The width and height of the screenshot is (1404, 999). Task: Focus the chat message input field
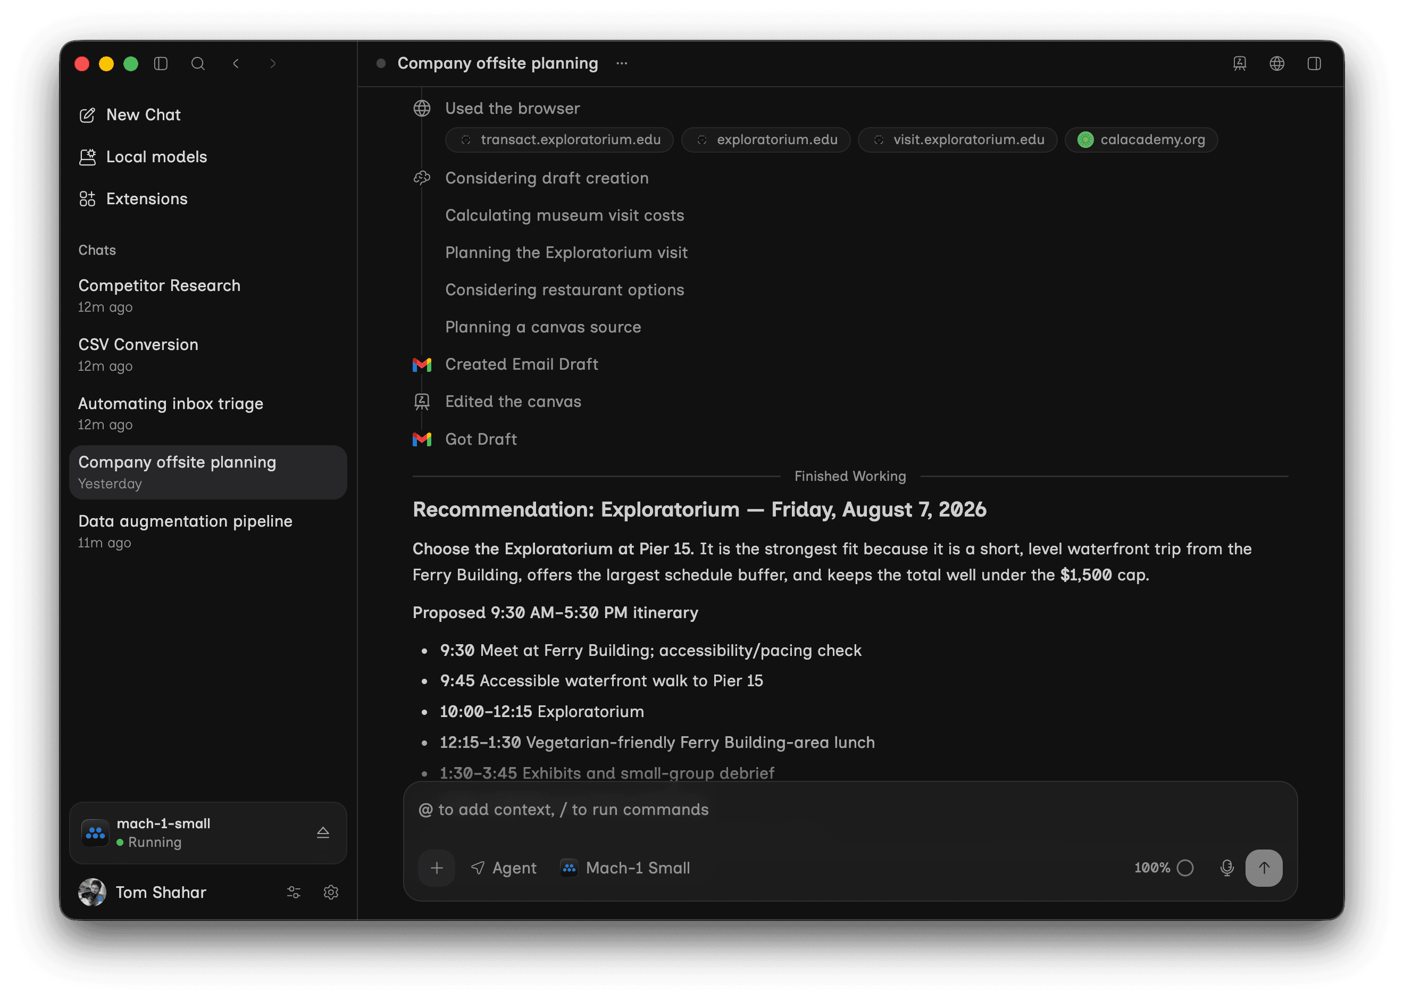click(850, 810)
